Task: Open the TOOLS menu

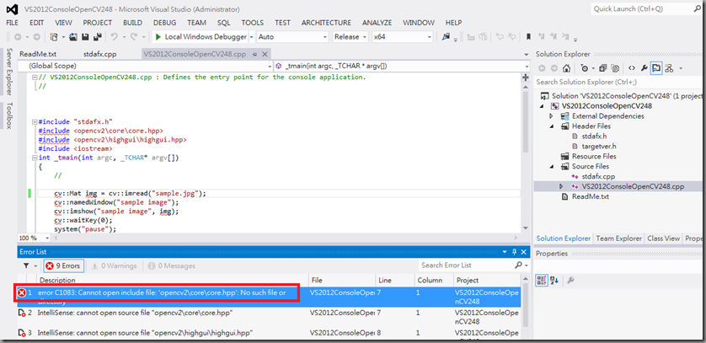Action: [x=253, y=23]
